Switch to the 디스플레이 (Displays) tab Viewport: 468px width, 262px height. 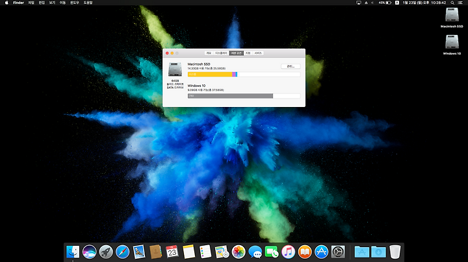(221, 53)
